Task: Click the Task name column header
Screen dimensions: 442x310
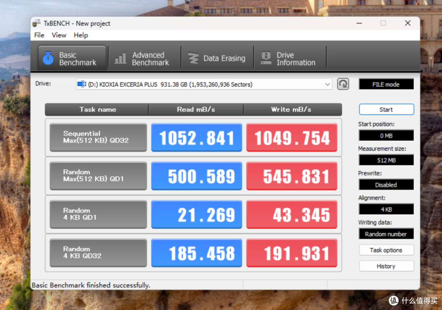Action: 97,110
